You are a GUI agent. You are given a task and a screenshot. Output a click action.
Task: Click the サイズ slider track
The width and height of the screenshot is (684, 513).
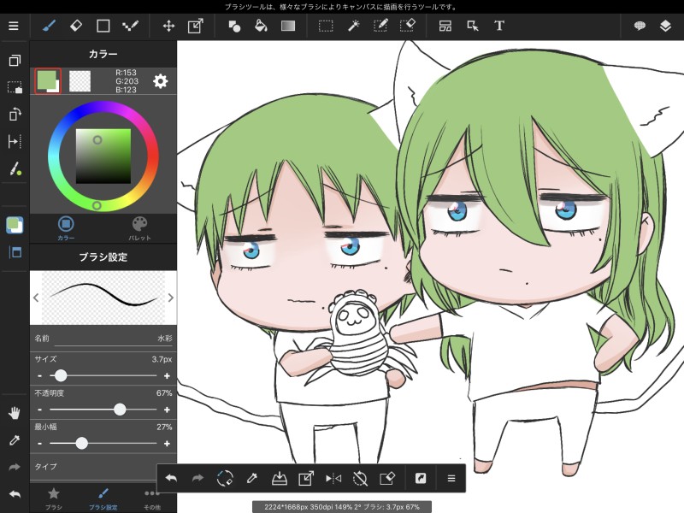pyautogui.click(x=103, y=375)
